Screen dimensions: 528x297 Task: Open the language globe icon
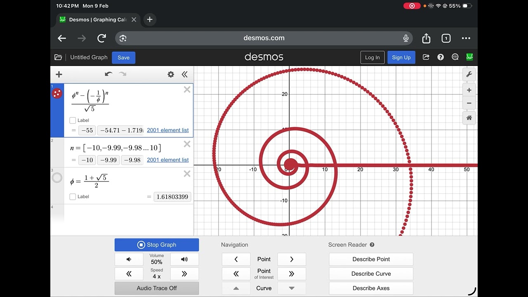pyautogui.click(x=455, y=57)
